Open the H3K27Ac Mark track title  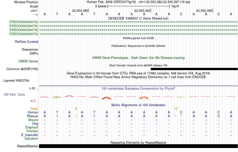138,77
